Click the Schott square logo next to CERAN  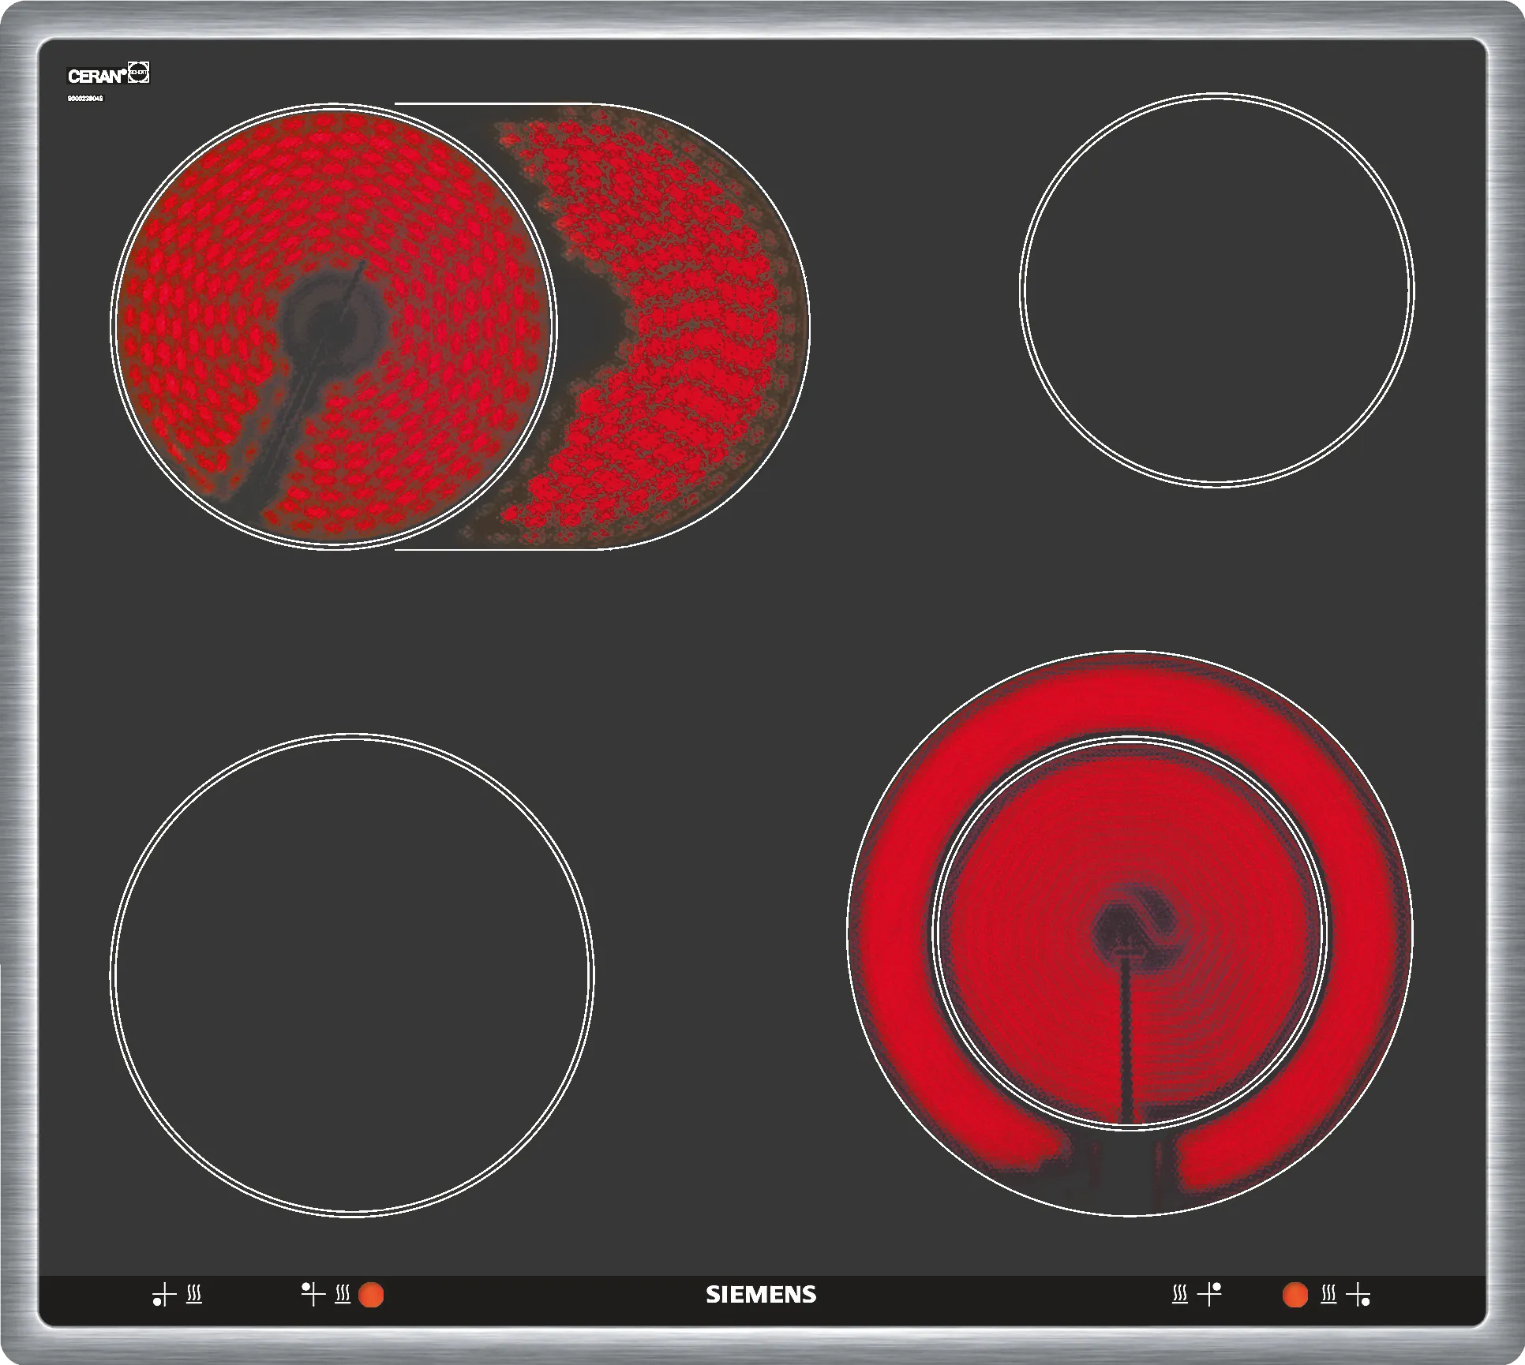coord(138,73)
